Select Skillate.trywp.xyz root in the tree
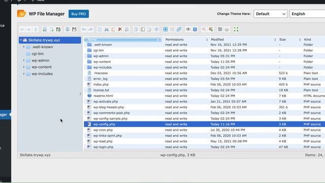Image resolution: width=325 pixels, height=183 pixels. 50,40
